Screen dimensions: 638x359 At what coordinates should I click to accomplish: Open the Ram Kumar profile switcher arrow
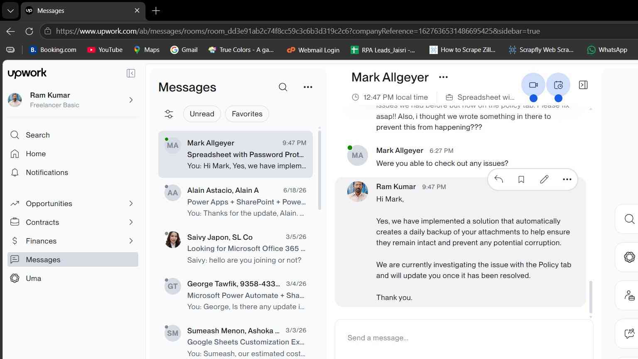click(x=131, y=100)
